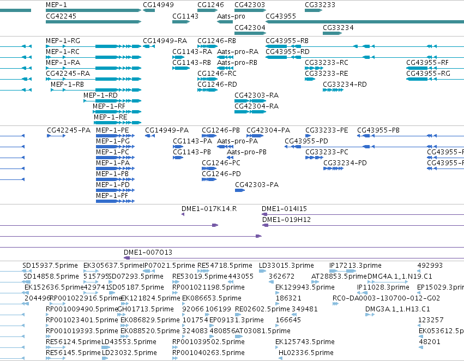Select the CG42304-PA protein label
The image size is (464, 361).
tap(268, 130)
